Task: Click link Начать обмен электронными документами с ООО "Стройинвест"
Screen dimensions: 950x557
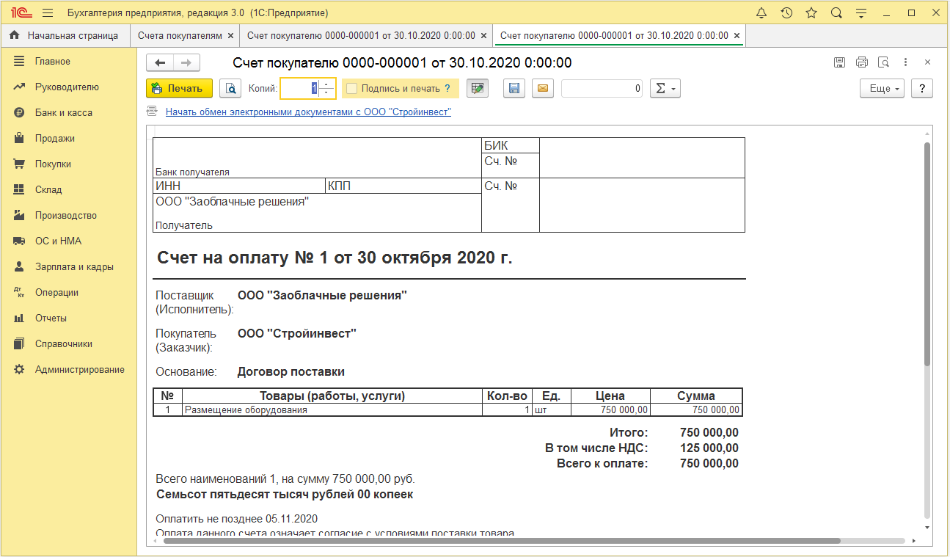Action: (308, 112)
